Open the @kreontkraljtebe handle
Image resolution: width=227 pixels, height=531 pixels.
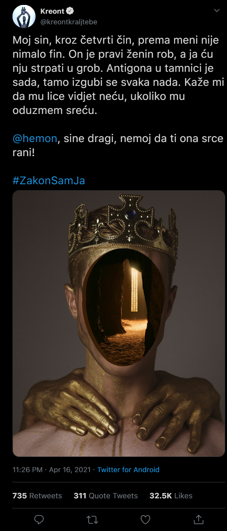click(68, 22)
